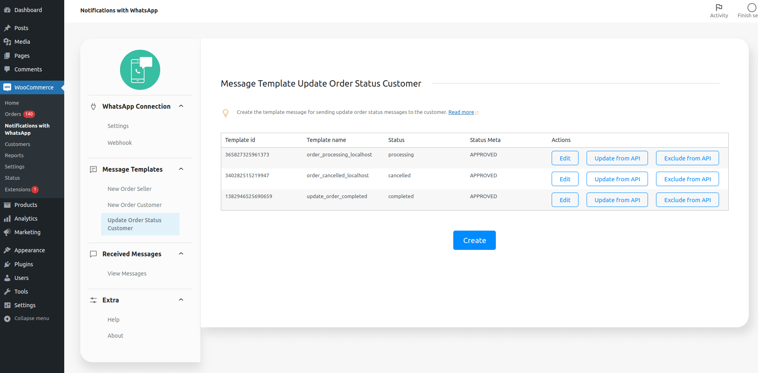This screenshot has height=373, width=758.
Task: Open the Webhook page
Action: point(120,143)
